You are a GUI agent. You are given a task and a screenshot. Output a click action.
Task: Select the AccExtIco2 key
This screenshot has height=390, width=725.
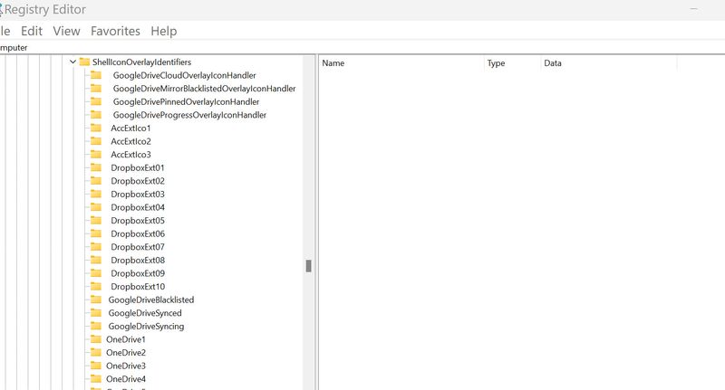(130, 141)
